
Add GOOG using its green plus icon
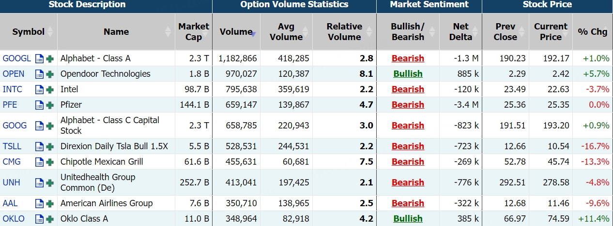(x=50, y=126)
